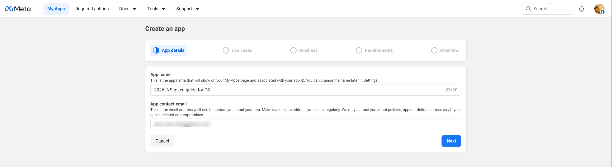The width and height of the screenshot is (612, 167).
Task: Click the App details step label
Action: (x=173, y=50)
